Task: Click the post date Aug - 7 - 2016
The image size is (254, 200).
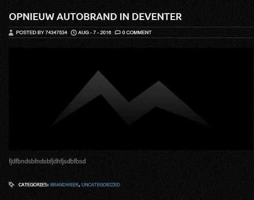Action: 95,33
